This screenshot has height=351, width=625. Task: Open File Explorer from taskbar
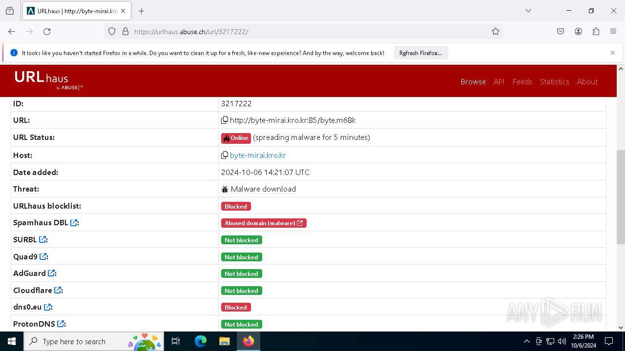(224, 341)
